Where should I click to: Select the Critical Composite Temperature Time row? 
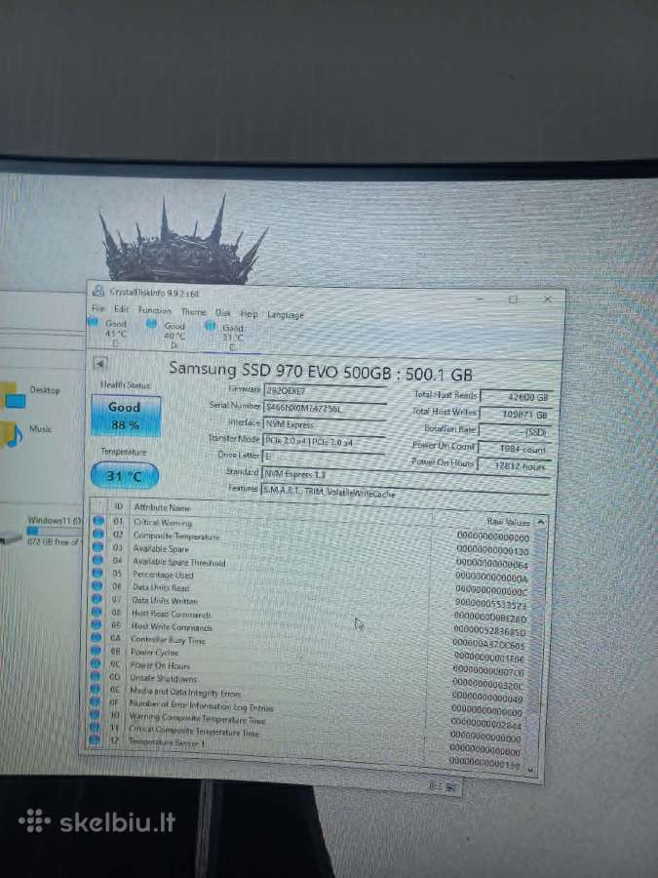click(x=309, y=736)
